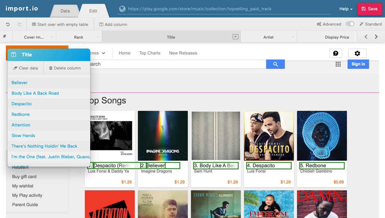Image resolution: width=385 pixels, height=218 pixels.
Task: Click the Save button
Action: coord(369,9)
